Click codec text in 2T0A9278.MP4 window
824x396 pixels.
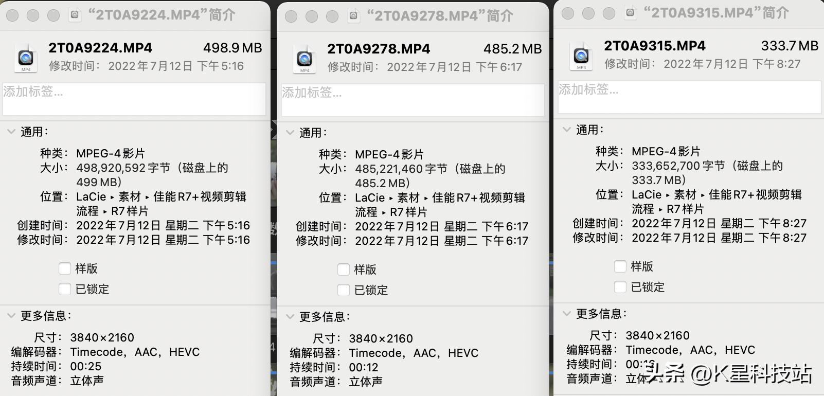point(414,353)
